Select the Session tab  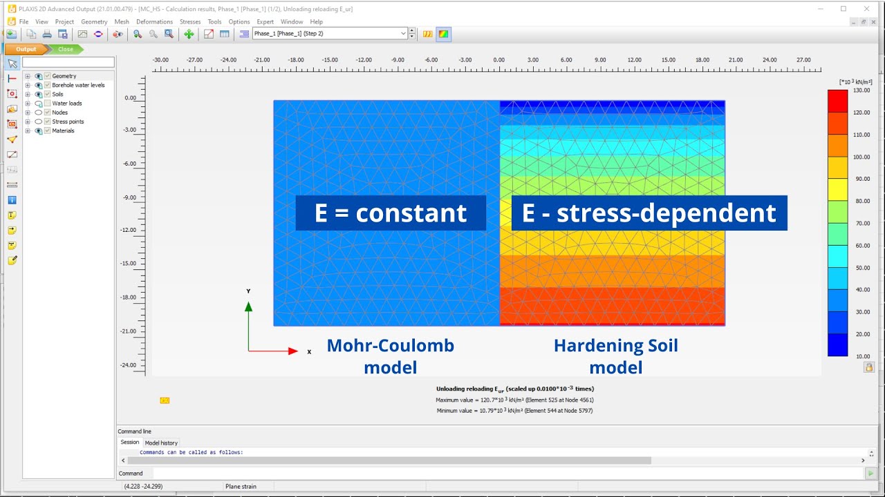(130, 442)
